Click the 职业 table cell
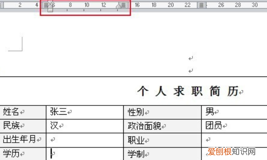 tap(162, 140)
